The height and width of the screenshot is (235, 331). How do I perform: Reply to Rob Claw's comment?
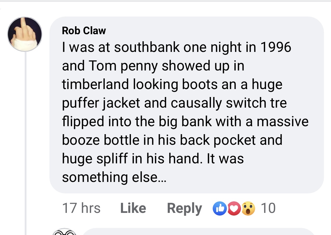[x=184, y=208]
